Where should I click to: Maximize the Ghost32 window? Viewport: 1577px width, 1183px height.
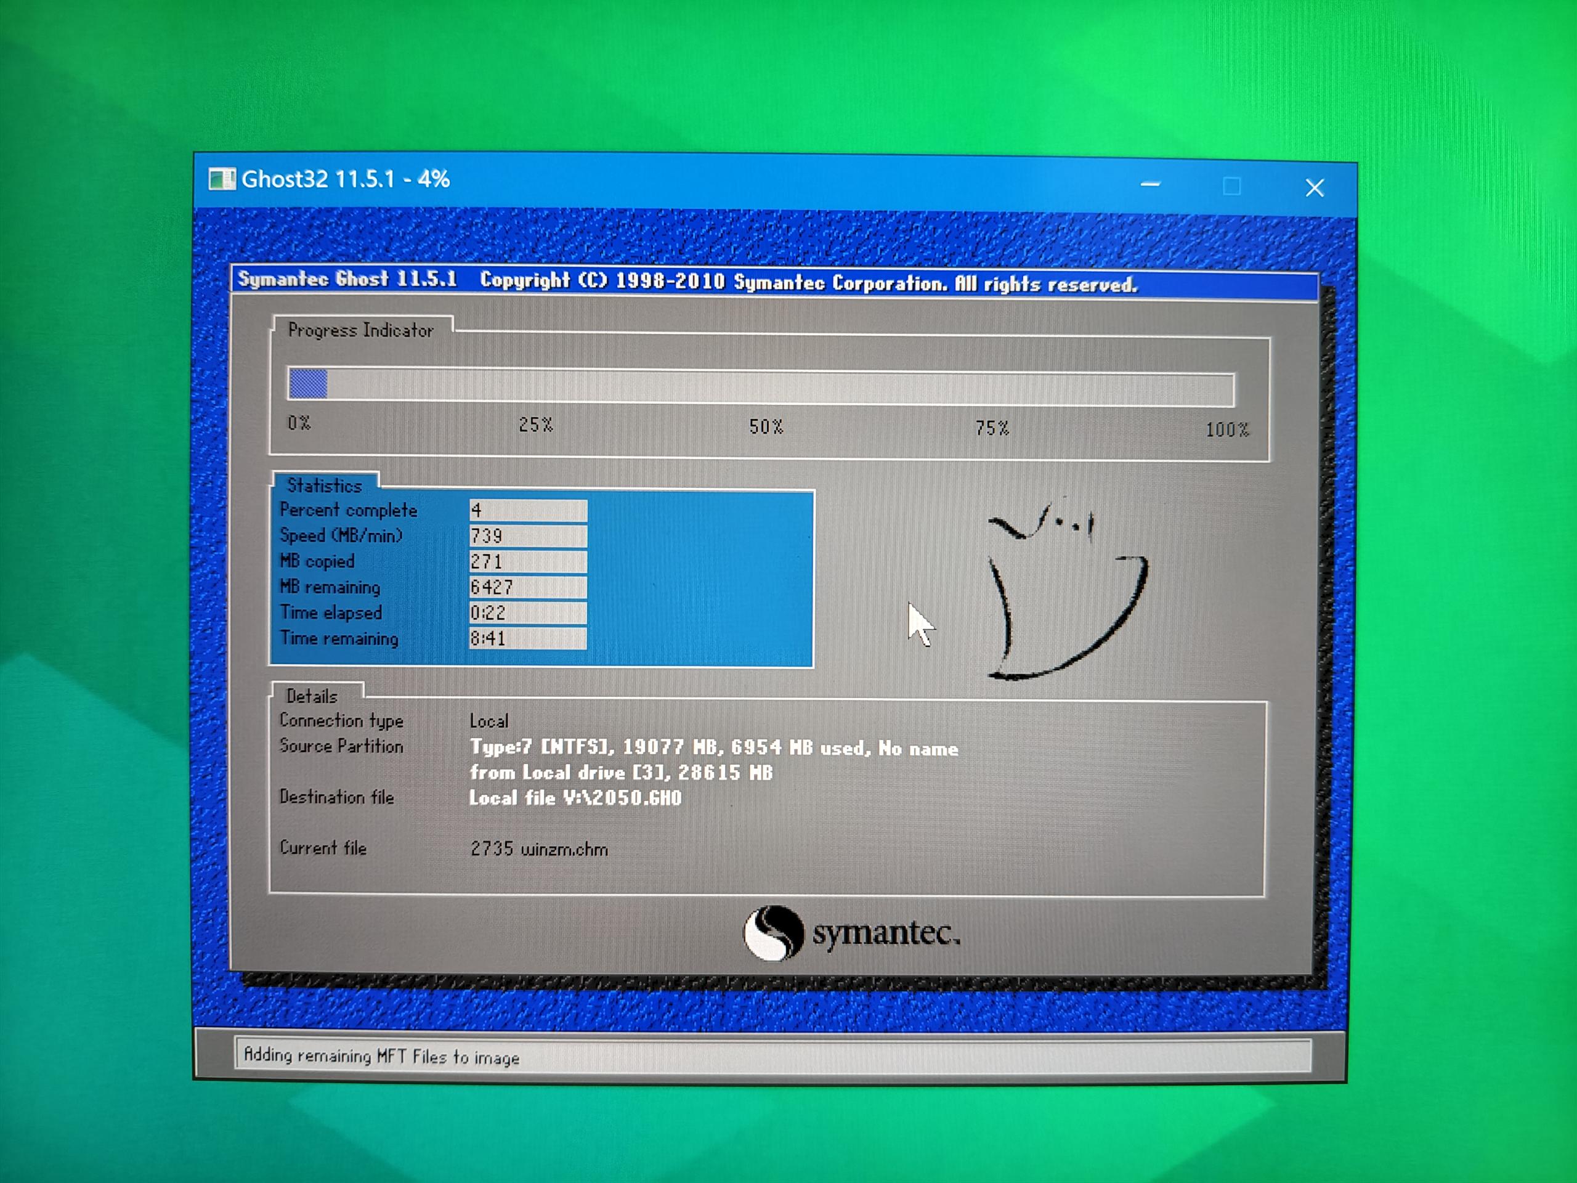[x=1231, y=186]
